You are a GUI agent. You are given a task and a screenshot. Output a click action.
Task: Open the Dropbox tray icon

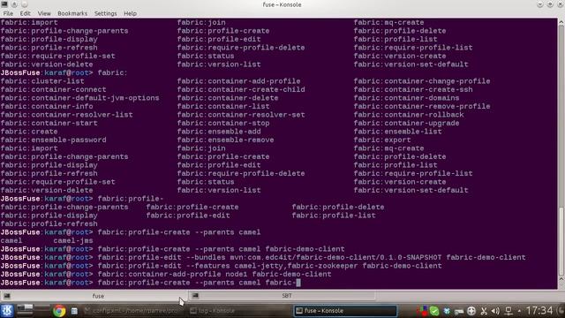[447, 311]
